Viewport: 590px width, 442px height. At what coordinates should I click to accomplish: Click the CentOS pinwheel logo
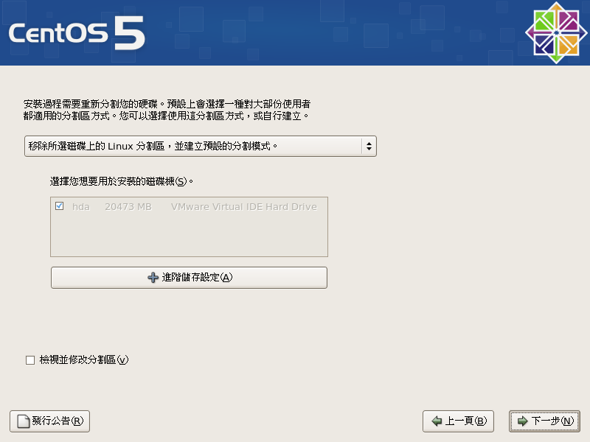(556, 32)
